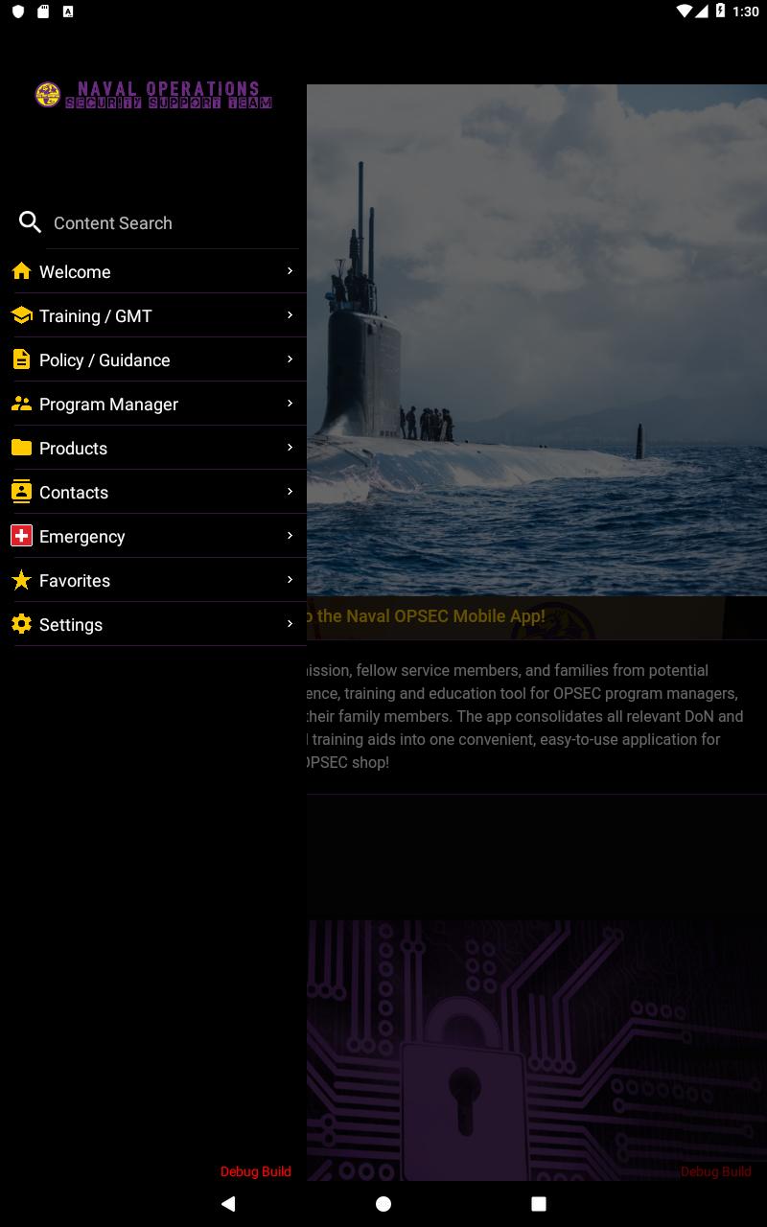Tap the Android back button
This screenshot has height=1227, width=767.
[x=228, y=1203]
